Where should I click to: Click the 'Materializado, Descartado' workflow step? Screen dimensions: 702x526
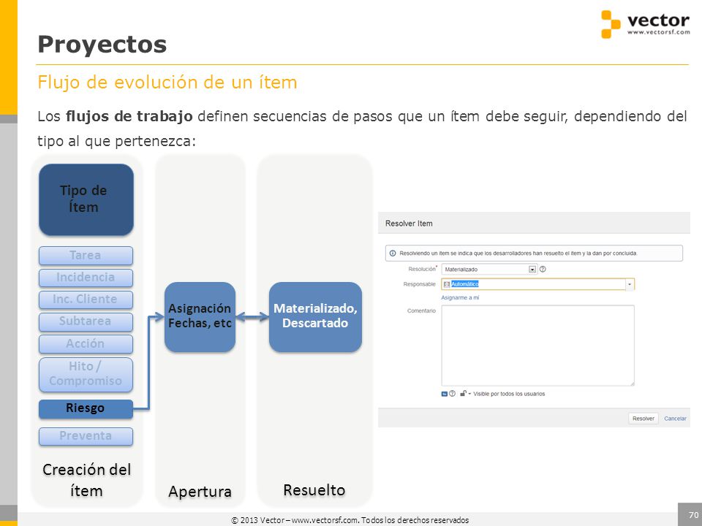pyautogui.click(x=315, y=316)
